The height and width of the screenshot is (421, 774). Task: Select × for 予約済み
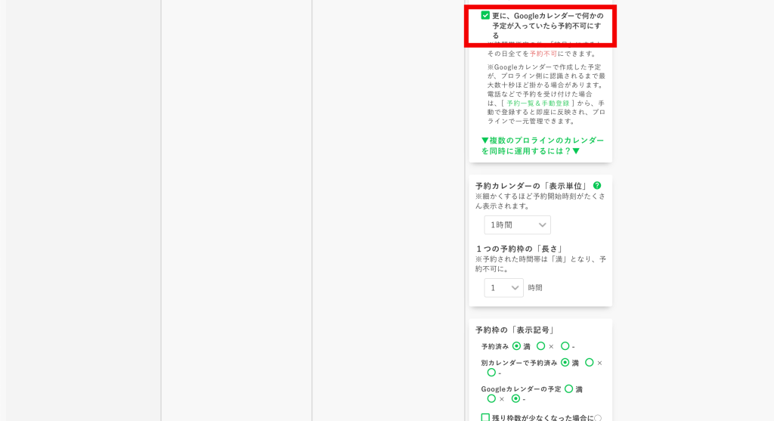(541, 346)
